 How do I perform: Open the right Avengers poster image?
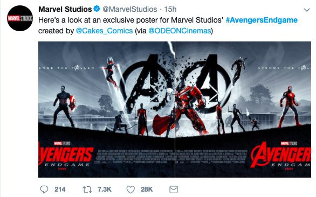tap(243, 109)
